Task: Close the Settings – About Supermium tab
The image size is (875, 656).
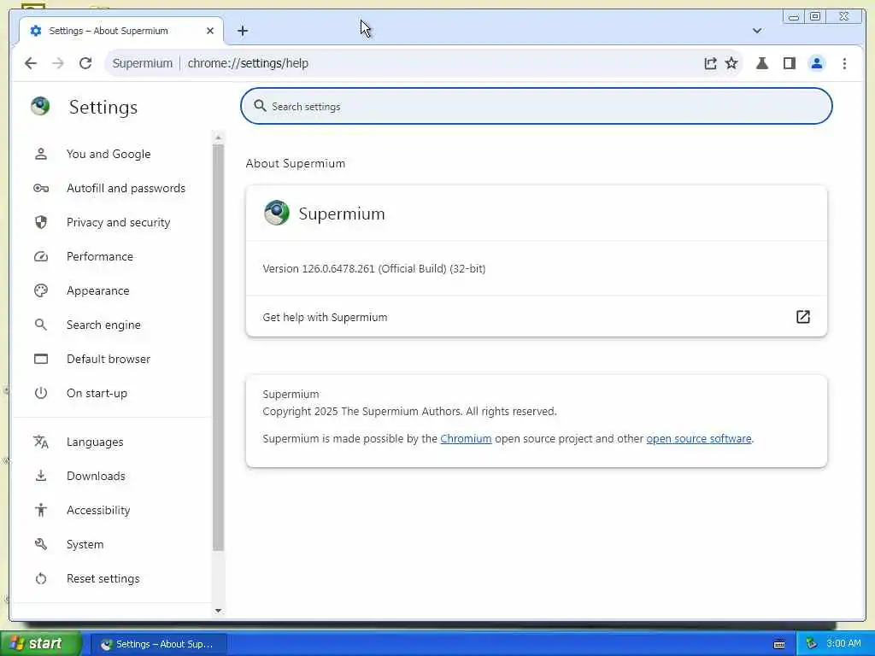Action: coord(210,31)
